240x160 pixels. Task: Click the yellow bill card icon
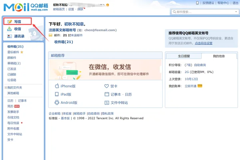[x=200, y=86]
